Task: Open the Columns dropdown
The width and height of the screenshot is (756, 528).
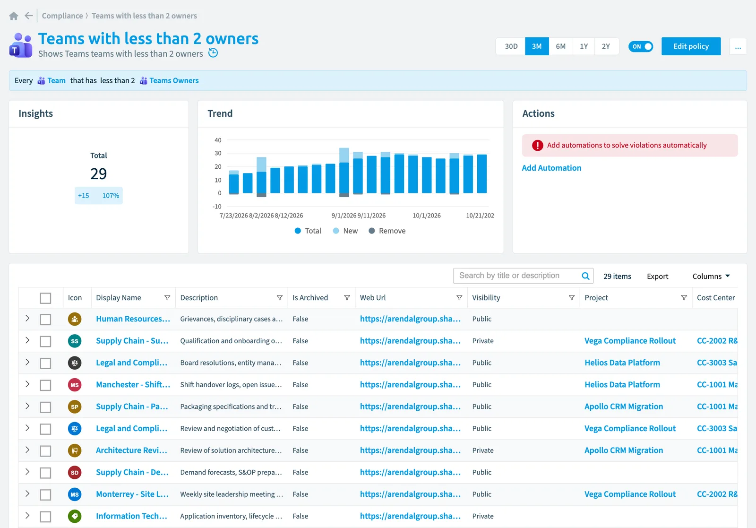Action: click(x=711, y=277)
